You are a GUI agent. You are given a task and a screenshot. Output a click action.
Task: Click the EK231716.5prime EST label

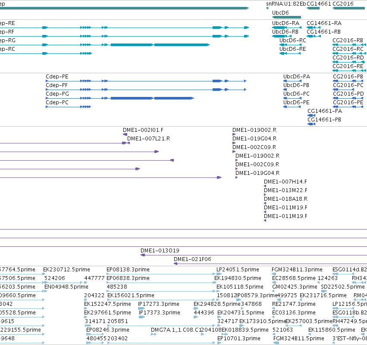pyautogui.click(x=323, y=295)
